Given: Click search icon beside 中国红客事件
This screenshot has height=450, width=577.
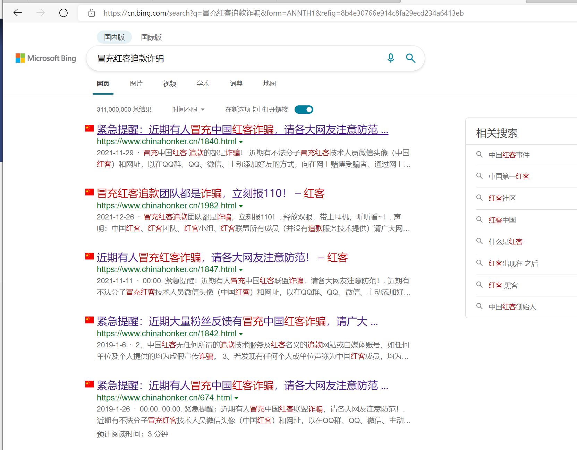Looking at the screenshot, I should [480, 155].
